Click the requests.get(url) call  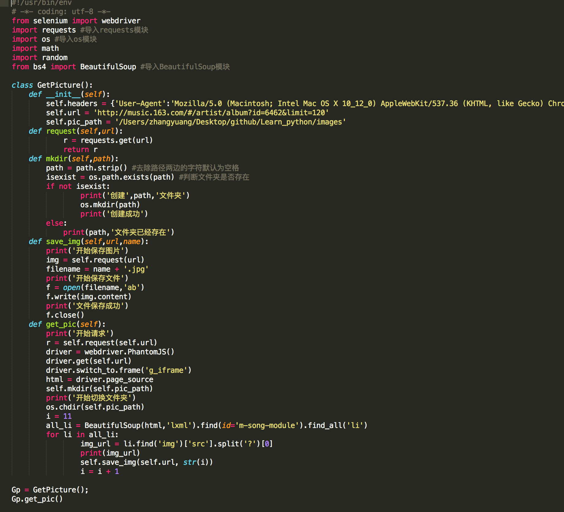(x=116, y=140)
